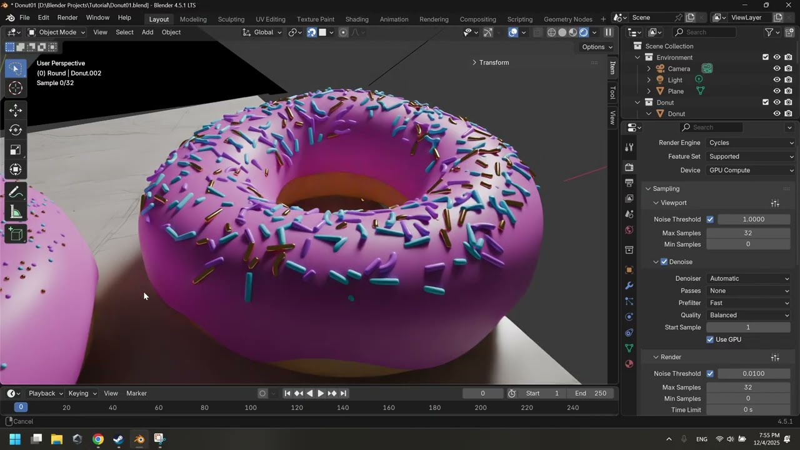Disable the Plane object in renders
The height and width of the screenshot is (450, 800).
(788, 91)
